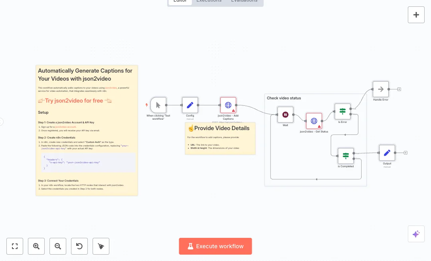
Task: Tidy up nodes with the broom icon
Action: tap(101, 246)
